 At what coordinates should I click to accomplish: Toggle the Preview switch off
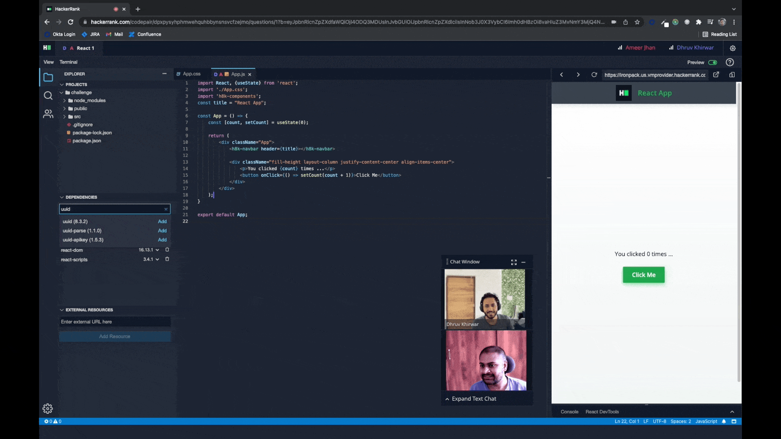pyautogui.click(x=713, y=63)
